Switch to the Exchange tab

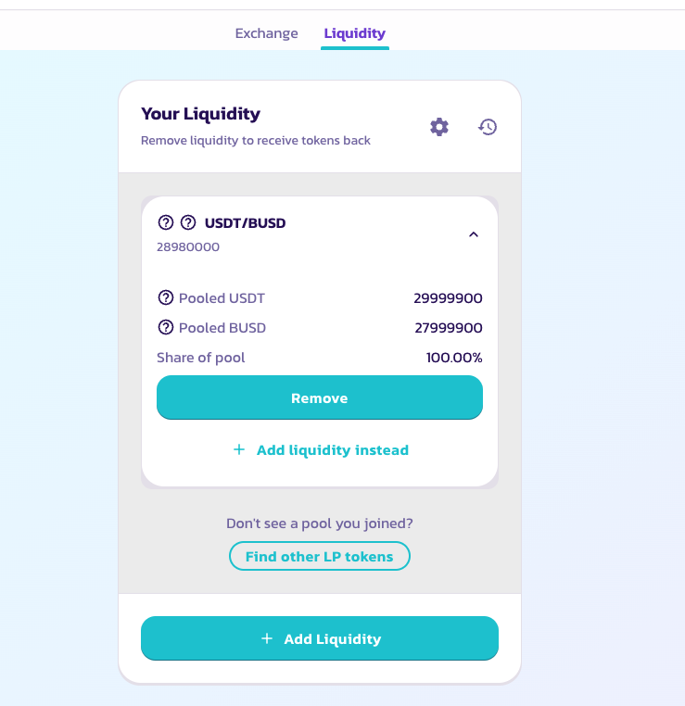[x=267, y=33]
